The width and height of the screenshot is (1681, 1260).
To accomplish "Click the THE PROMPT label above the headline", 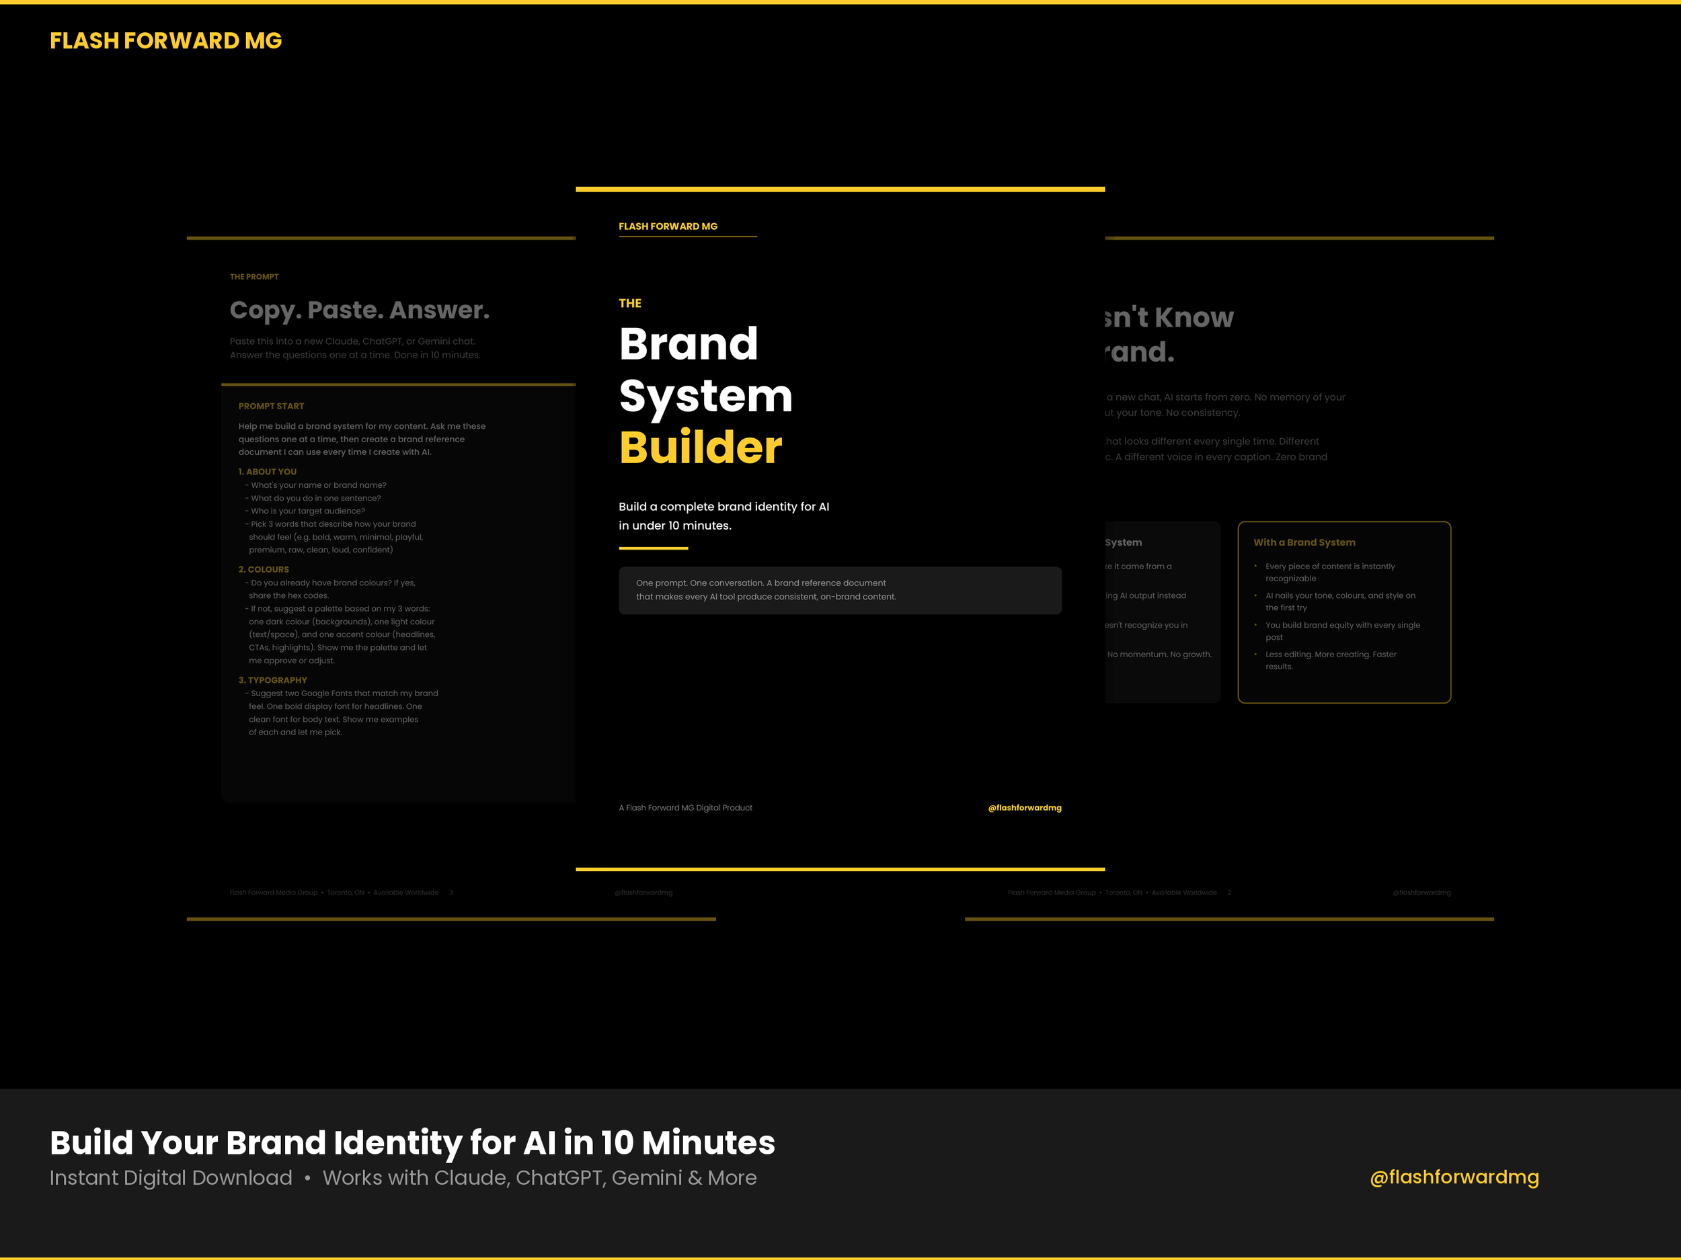I will pyautogui.click(x=253, y=276).
